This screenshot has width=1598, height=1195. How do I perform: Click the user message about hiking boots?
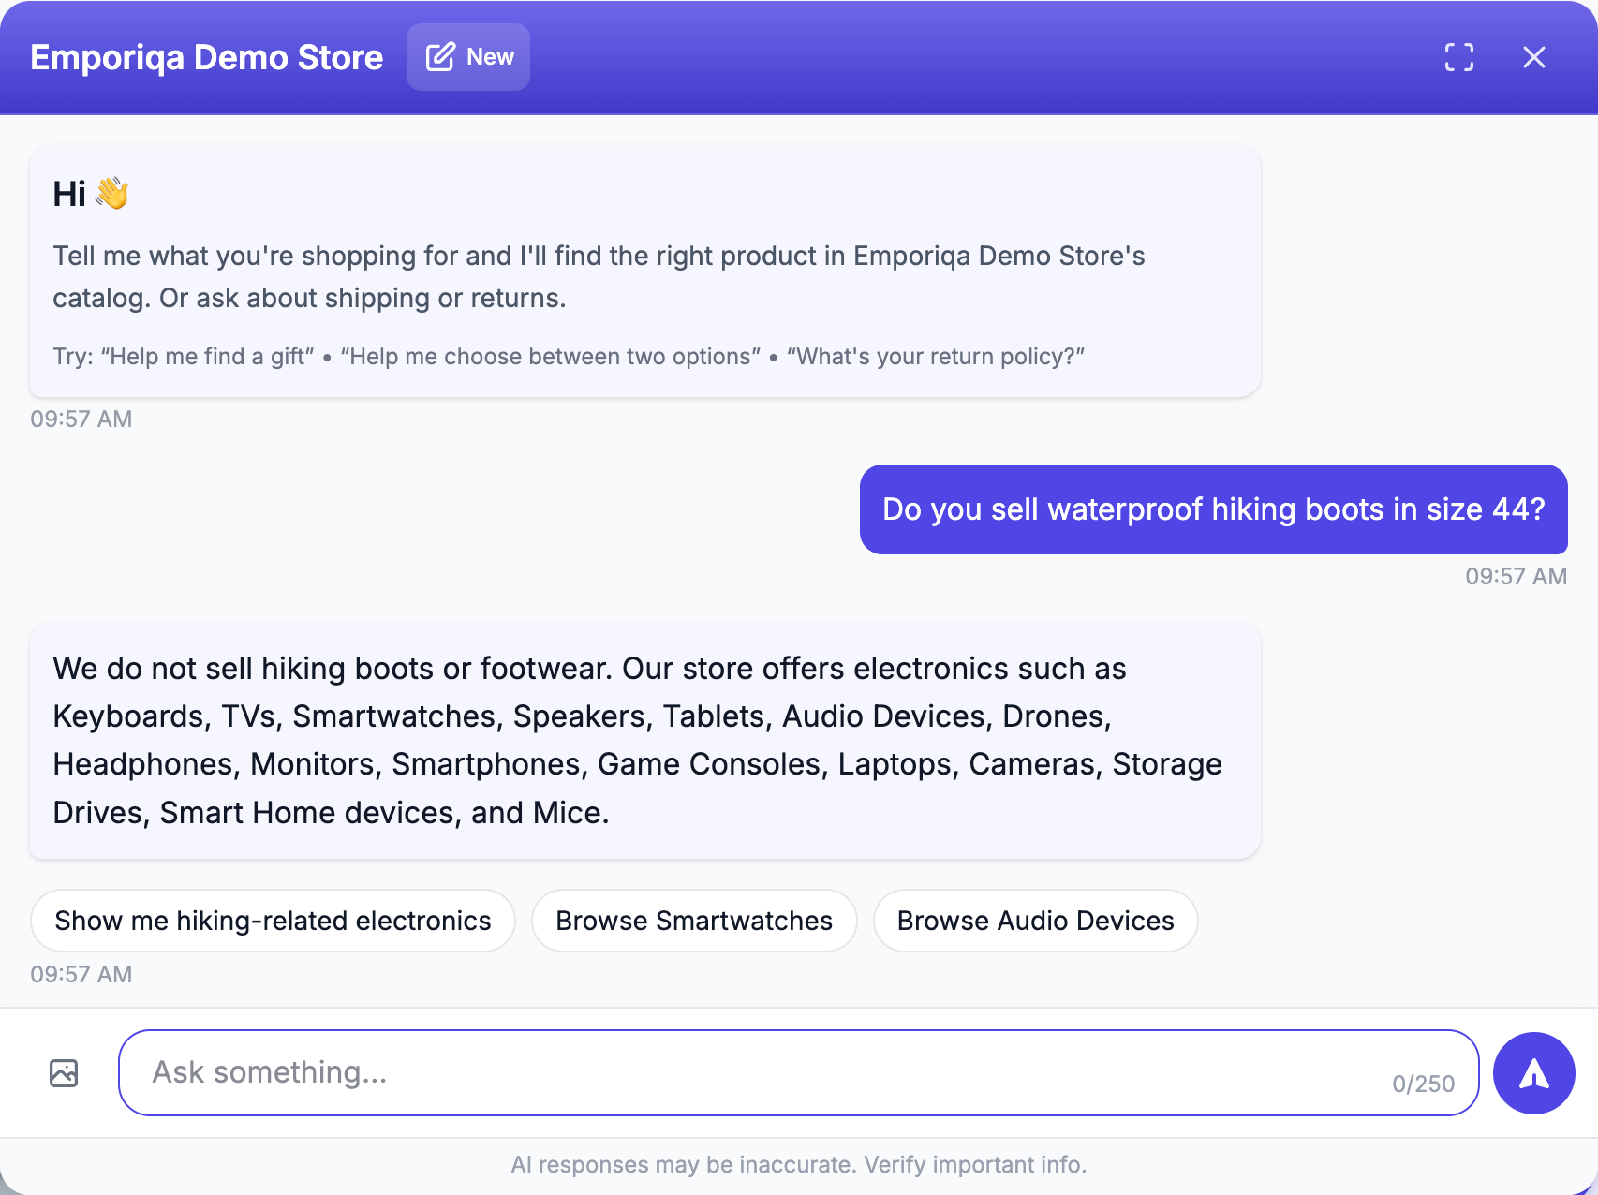pyautogui.click(x=1213, y=509)
